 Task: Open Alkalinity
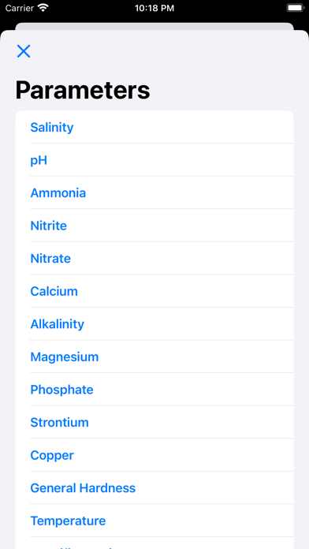click(x=154, y=324)
